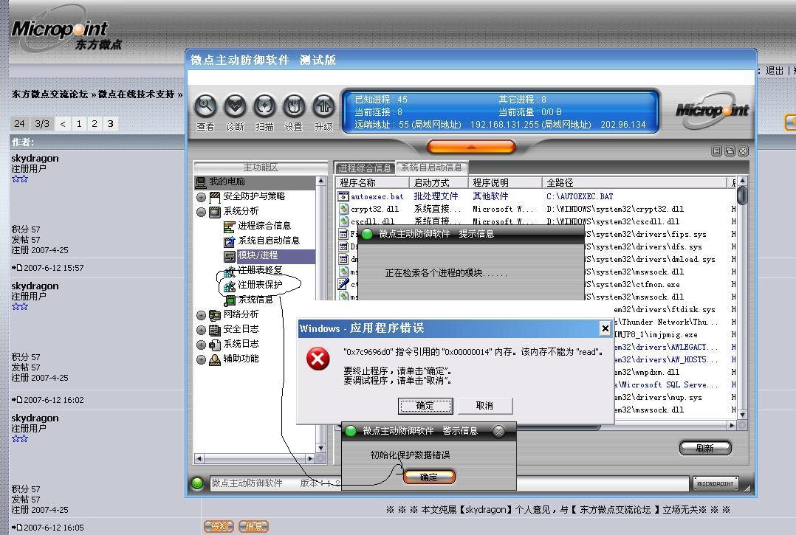
Task: Click the right arrow of the tree horizontal scrollbar
Action: [x=310, y=458]
